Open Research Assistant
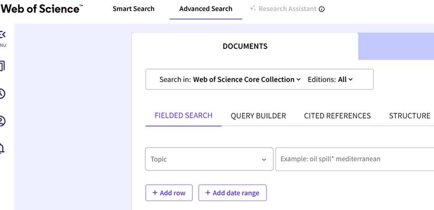 pos(284,9)
